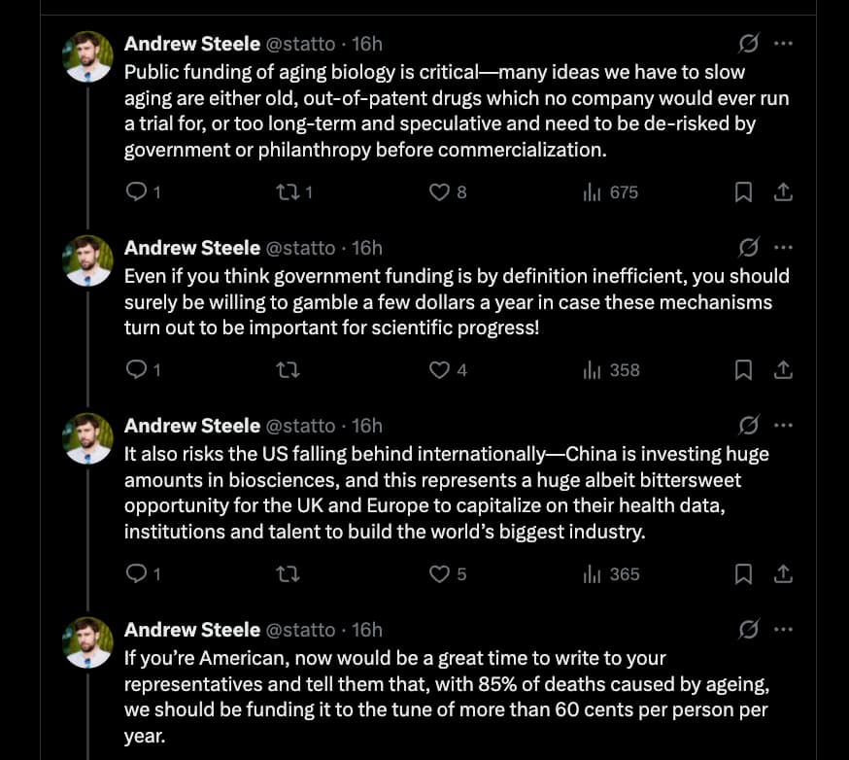Image resolution: width=849 pixels, height=760 pixels.
Task: Like the 'Public funding of aging biology' tweet
Action: click(439, 192)
